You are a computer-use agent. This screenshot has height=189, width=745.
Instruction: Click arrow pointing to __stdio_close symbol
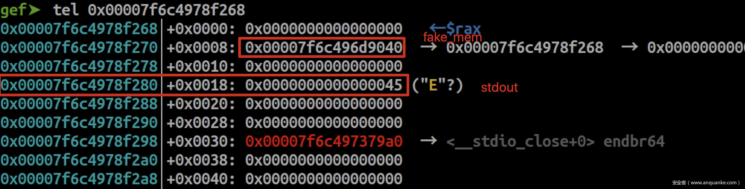pyautogui.click(x=429, y=141)
